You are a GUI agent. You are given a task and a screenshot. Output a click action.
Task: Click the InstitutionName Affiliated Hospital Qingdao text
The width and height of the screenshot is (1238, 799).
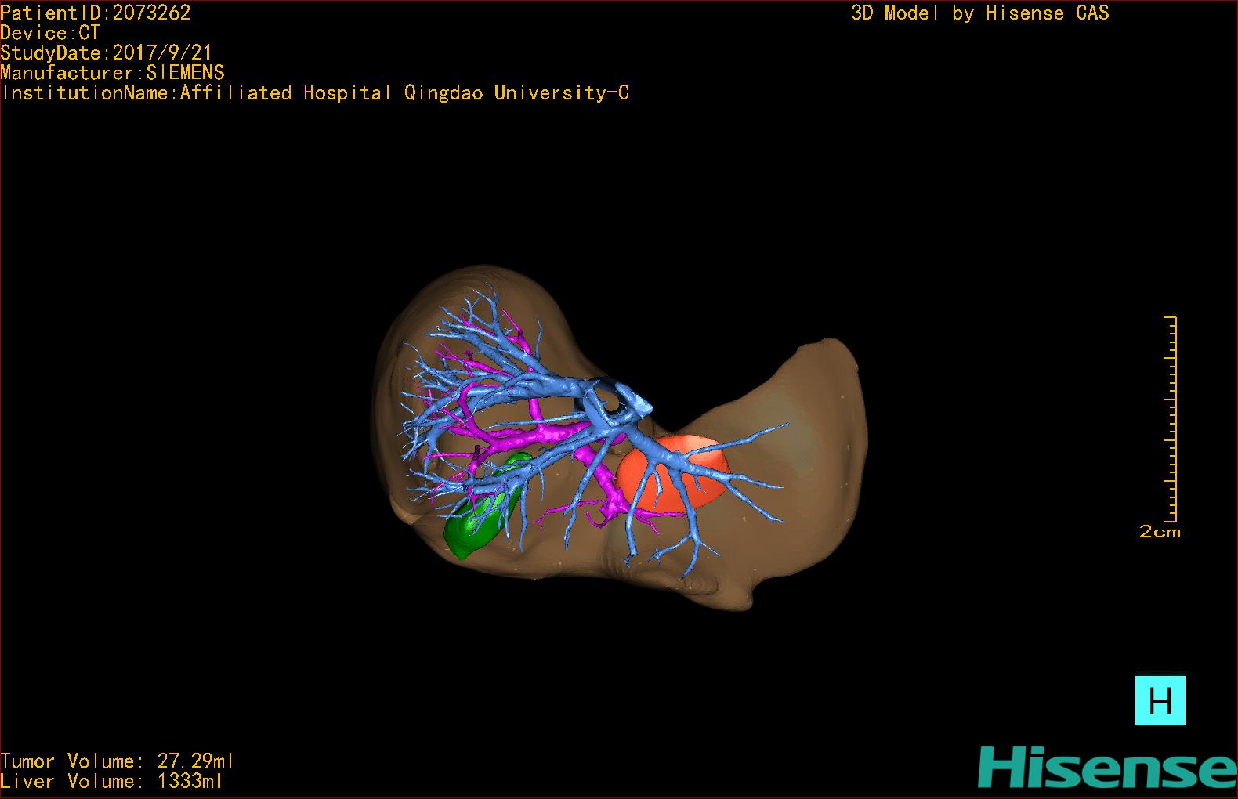[x=315, y=93]
